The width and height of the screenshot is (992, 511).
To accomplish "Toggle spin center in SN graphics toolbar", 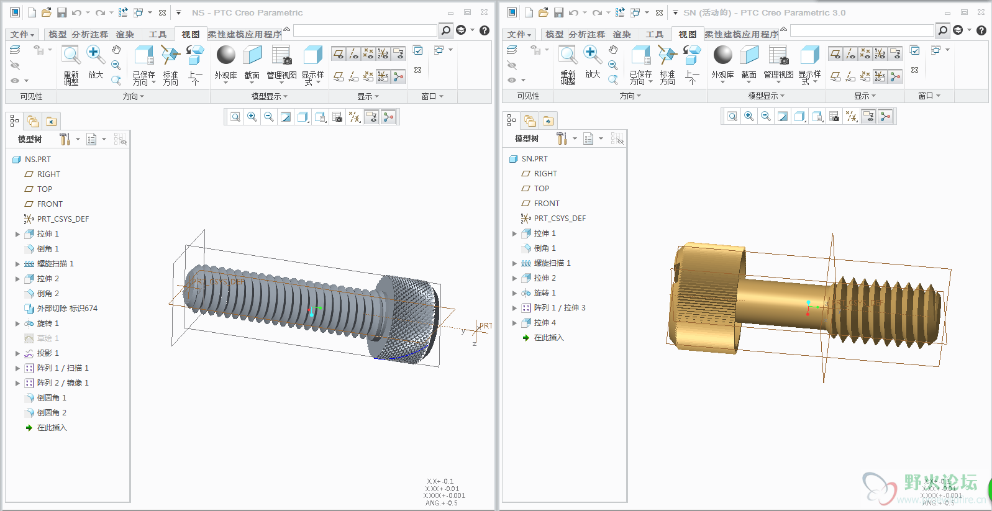I will point(885,116).
